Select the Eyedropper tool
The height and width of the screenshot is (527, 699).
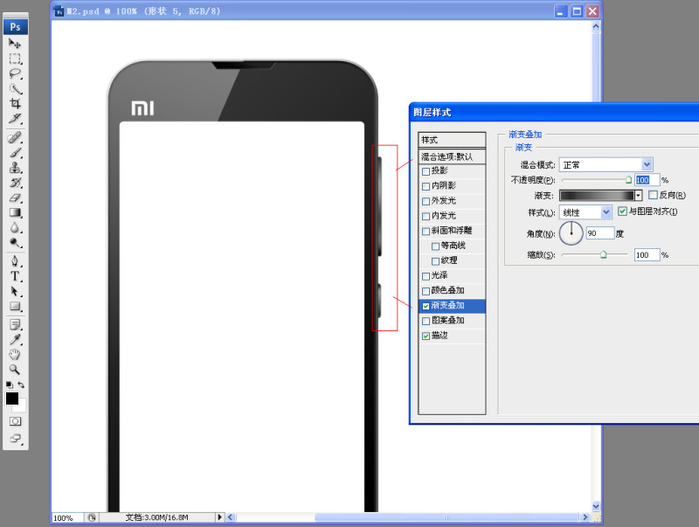15,340
